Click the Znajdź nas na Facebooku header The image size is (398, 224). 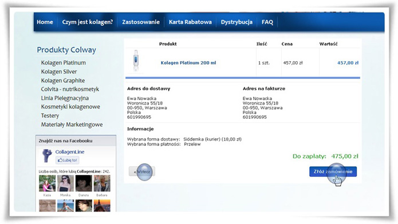click(x=65, y=141)
